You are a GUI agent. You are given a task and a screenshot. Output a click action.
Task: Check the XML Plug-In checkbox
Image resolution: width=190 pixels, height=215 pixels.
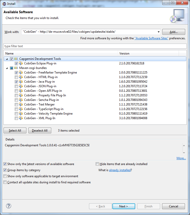[16, 118]
